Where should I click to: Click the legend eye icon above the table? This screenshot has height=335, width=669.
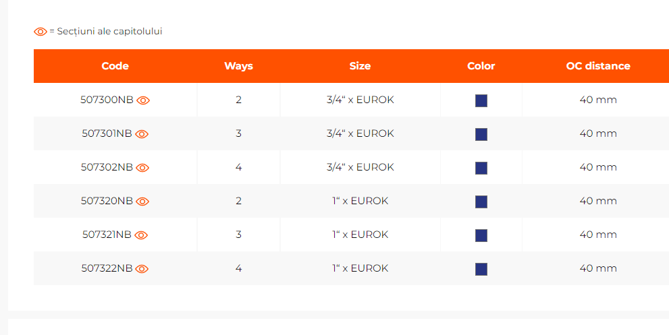41,32
